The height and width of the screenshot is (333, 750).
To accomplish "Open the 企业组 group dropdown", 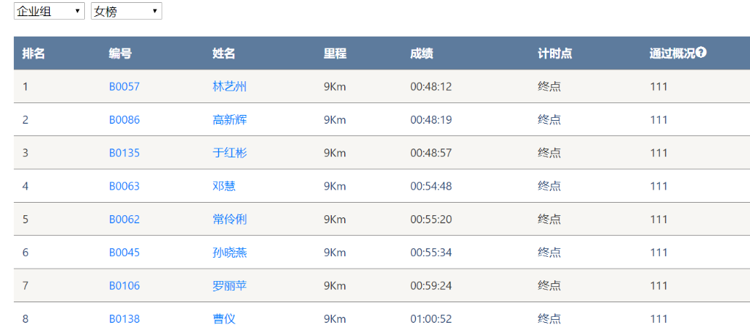I will click(x=49, y=12).
